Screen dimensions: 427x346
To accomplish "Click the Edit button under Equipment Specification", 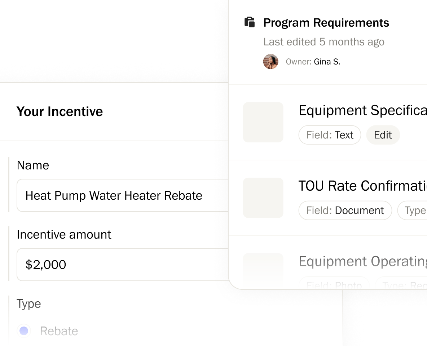I will pyautogui.click(x=383, y=135).
